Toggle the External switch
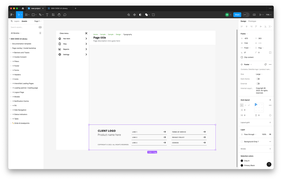This screenshot has height=180, width=282. pos(258,84)
